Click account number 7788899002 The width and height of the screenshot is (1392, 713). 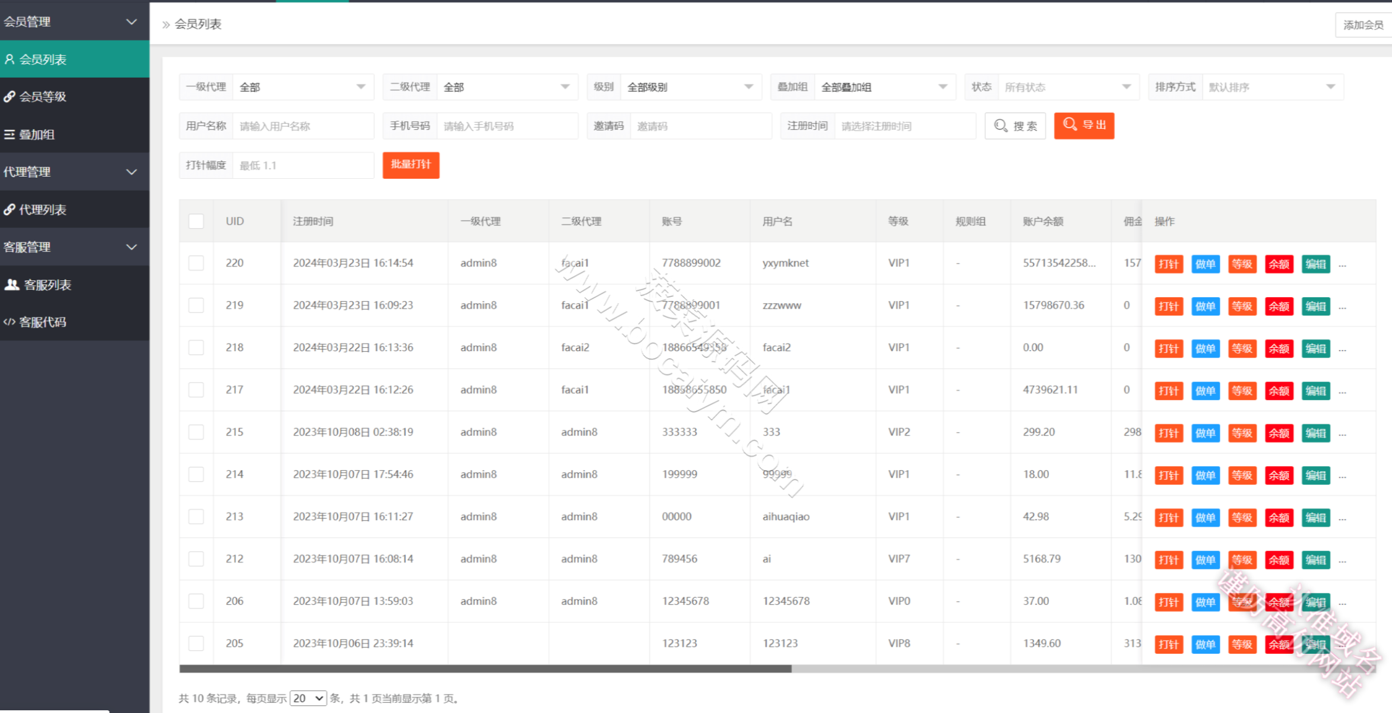coord(691,263)
